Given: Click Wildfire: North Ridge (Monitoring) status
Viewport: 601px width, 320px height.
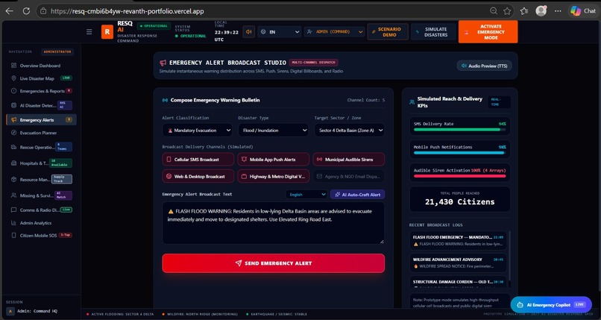Looking at the screenshot, I should coord(200,314).
